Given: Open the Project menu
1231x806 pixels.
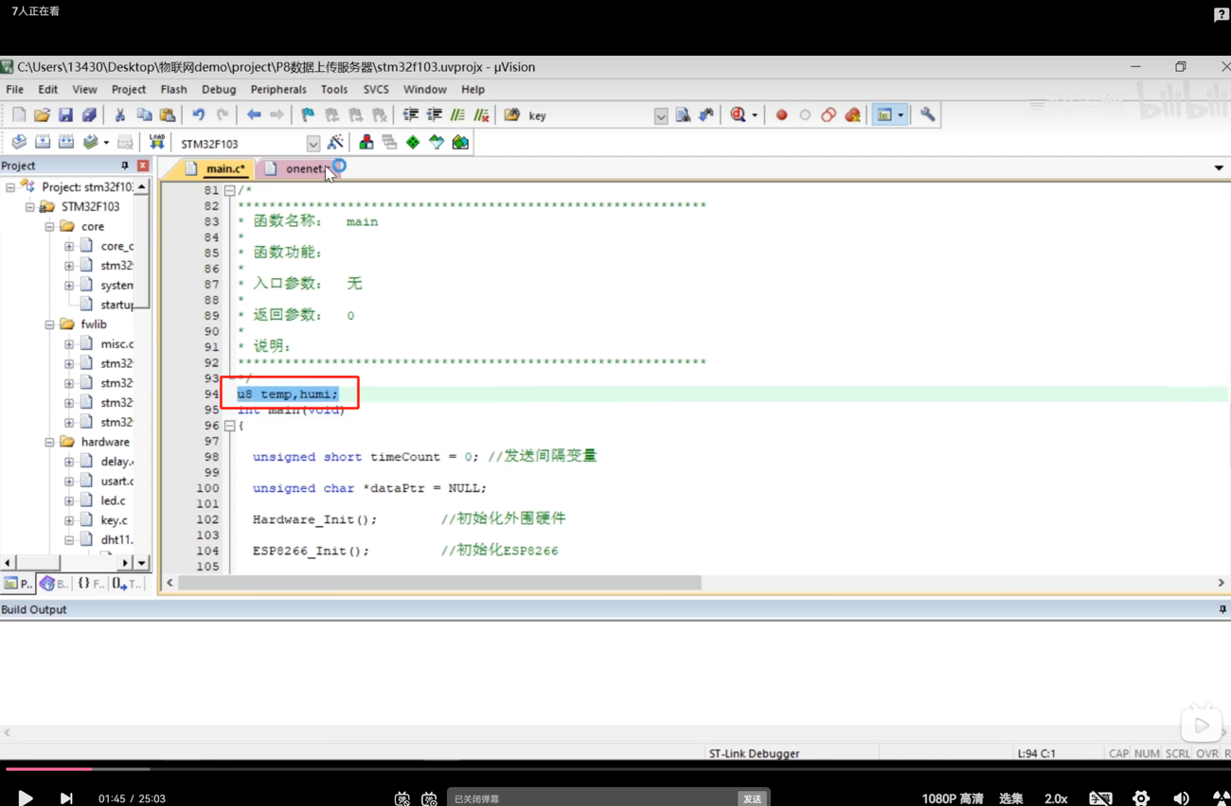Looking at the screenshot, I should pos(129,89).
